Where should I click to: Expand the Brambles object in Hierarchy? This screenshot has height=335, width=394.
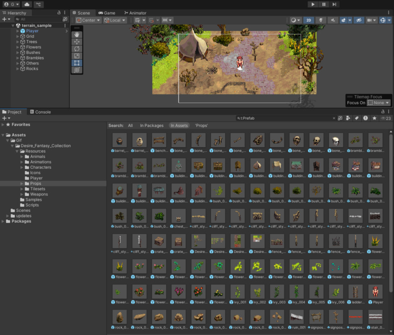pos(18,58)
